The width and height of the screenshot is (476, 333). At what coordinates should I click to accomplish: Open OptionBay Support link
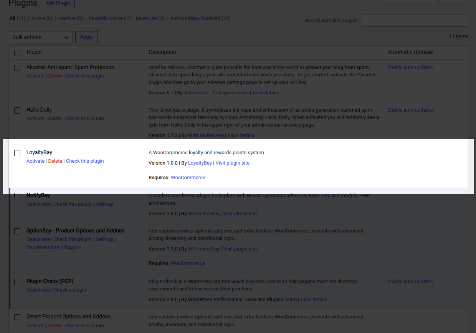73,247
